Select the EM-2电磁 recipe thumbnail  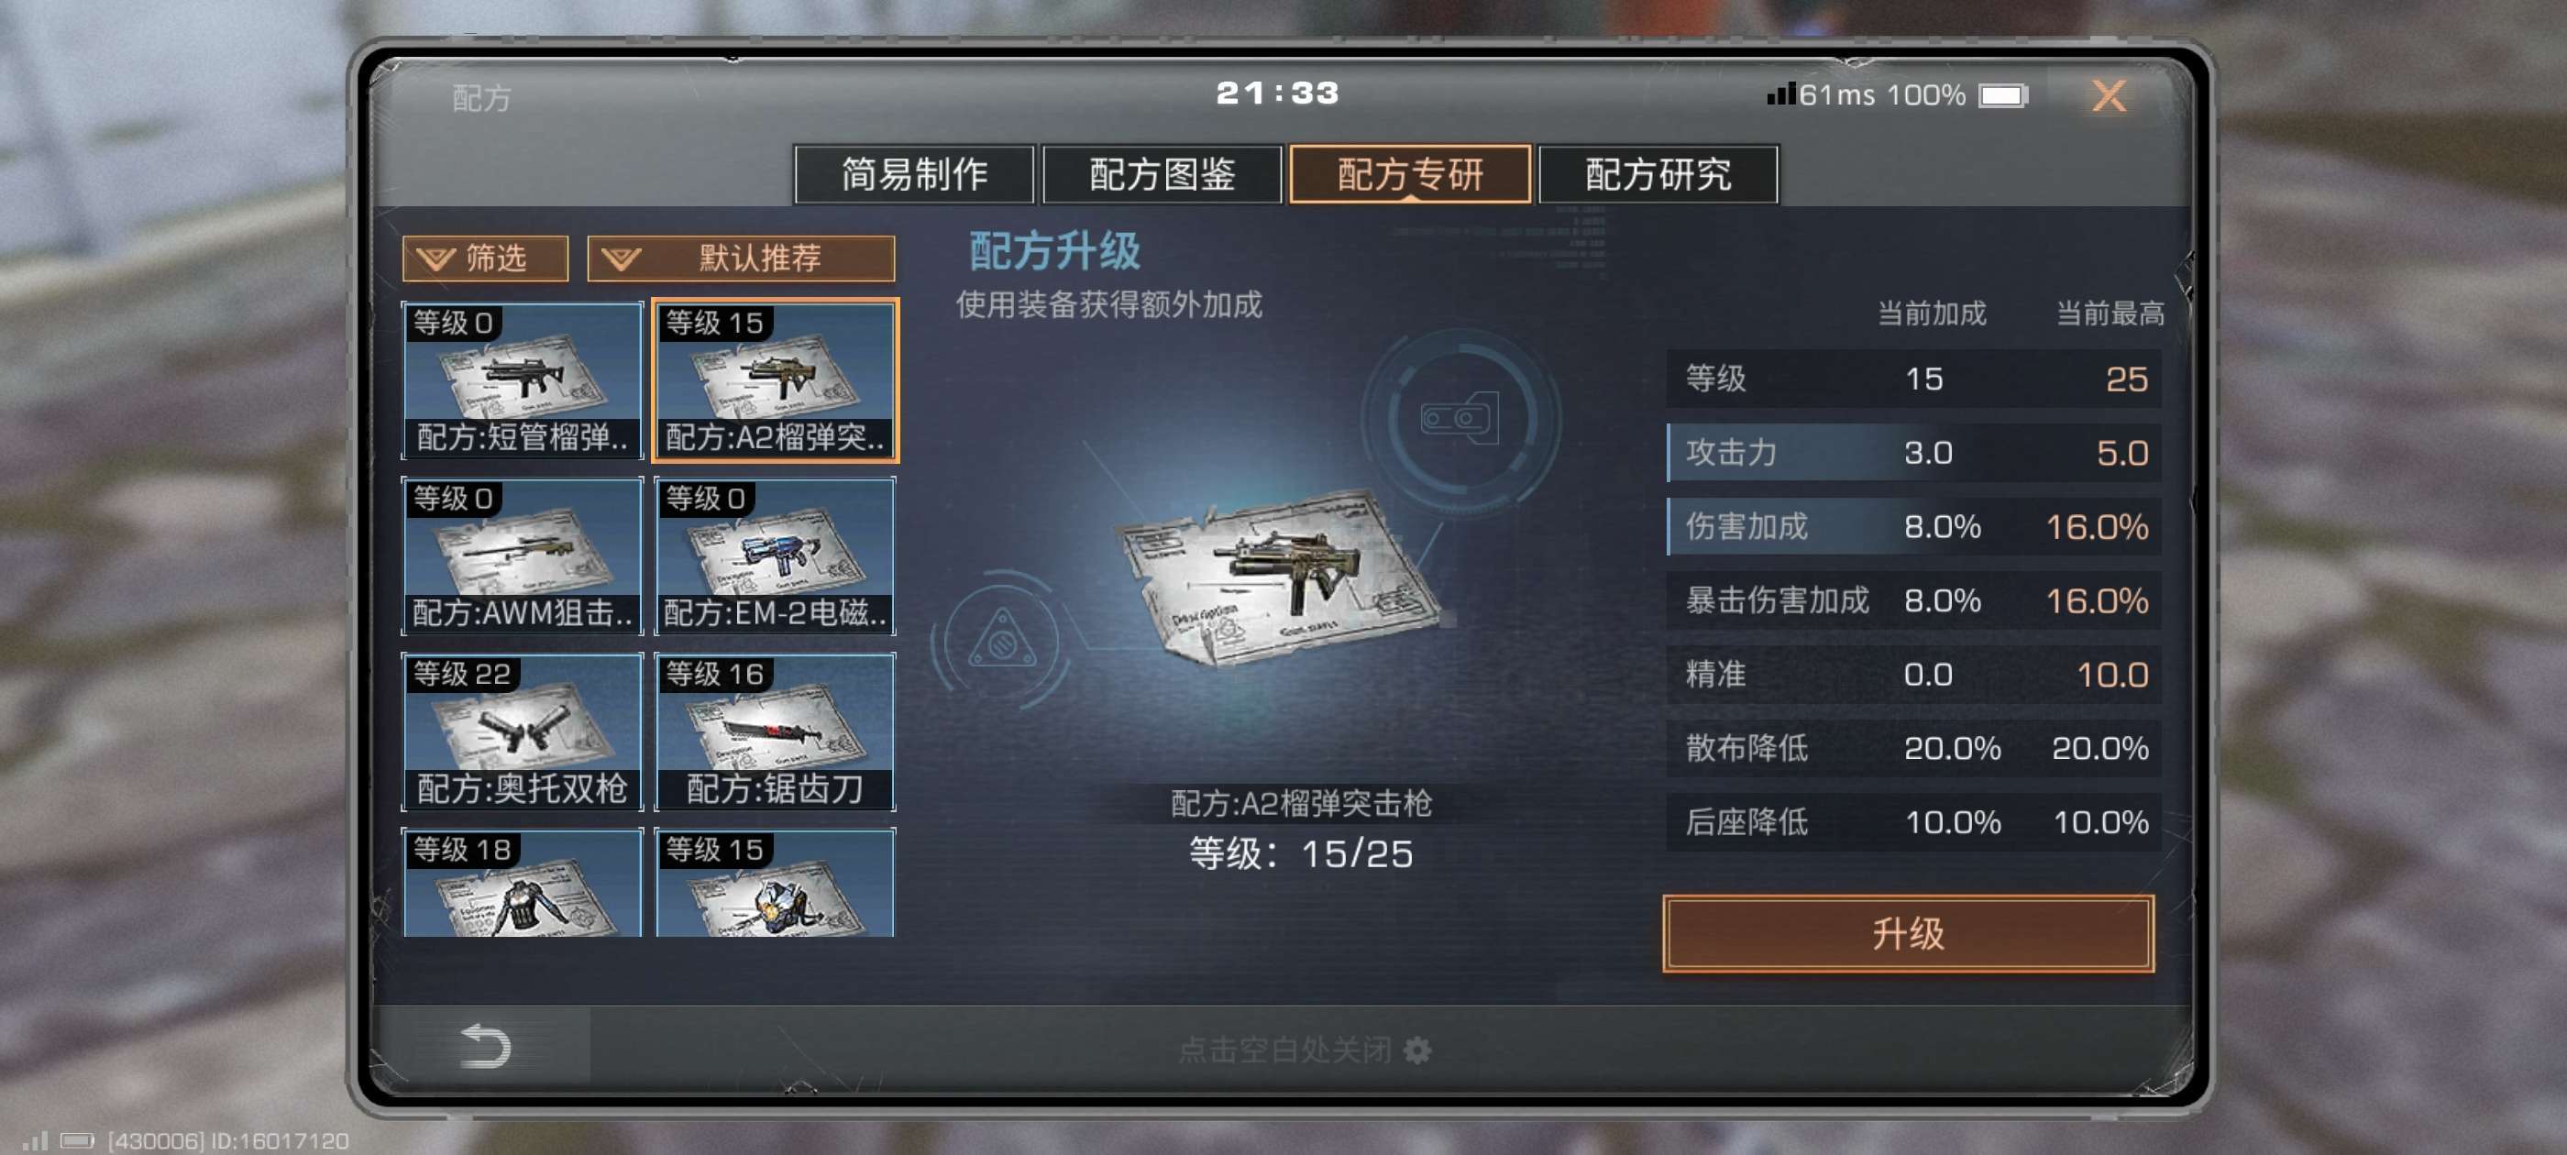coord(775,556)
